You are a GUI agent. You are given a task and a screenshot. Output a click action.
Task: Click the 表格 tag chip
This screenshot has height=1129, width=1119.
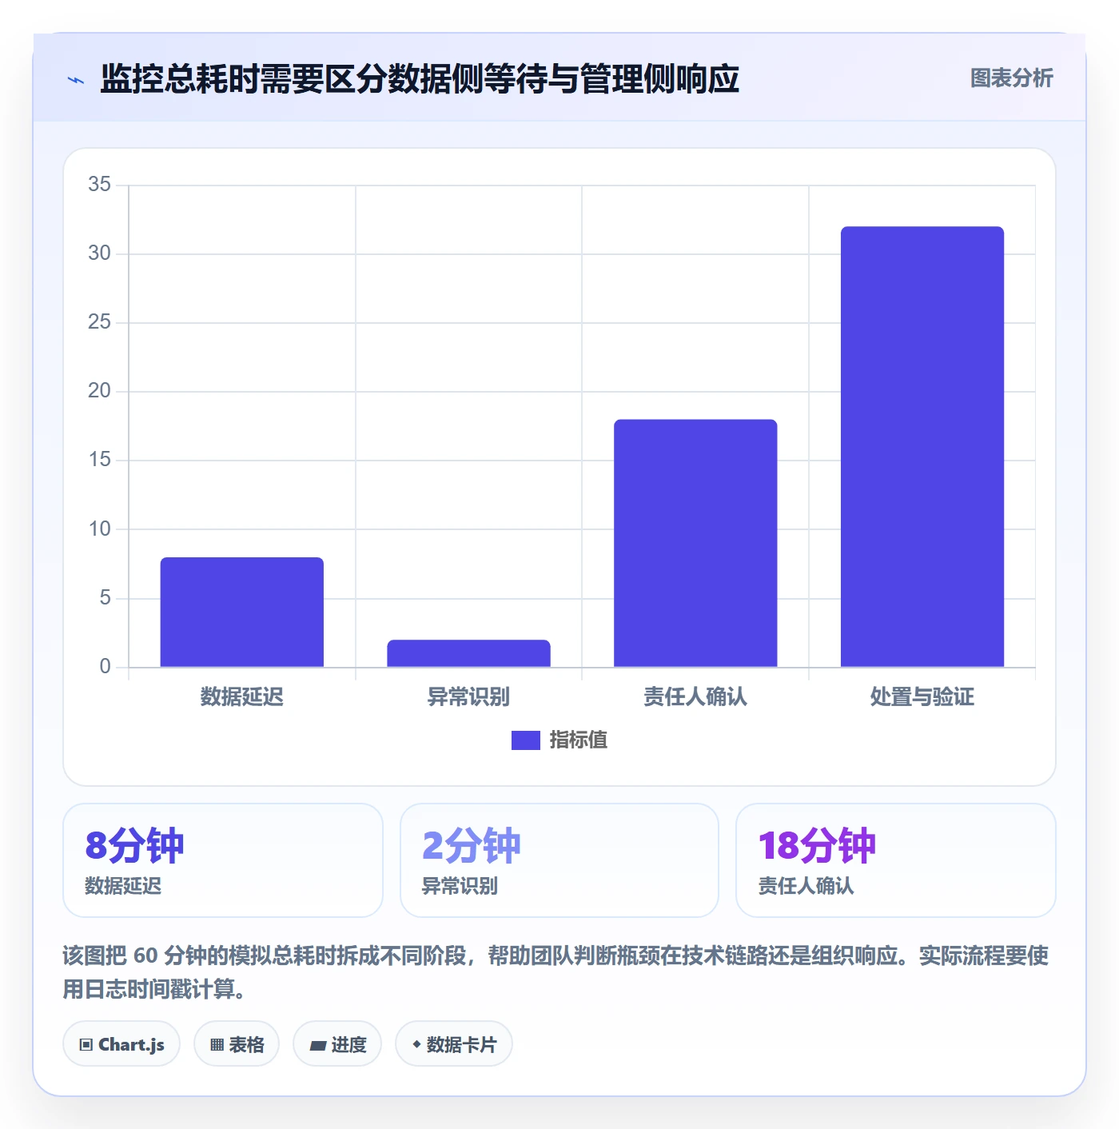coord(237,1043)
